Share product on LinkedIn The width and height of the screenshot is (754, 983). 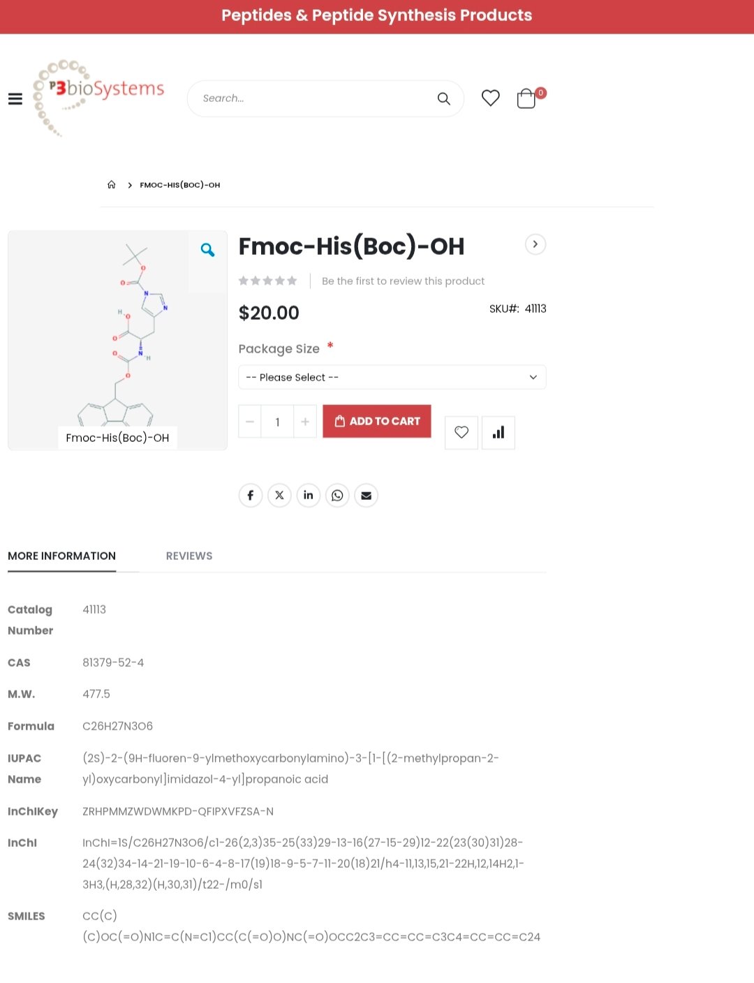(x=309, y=496)
